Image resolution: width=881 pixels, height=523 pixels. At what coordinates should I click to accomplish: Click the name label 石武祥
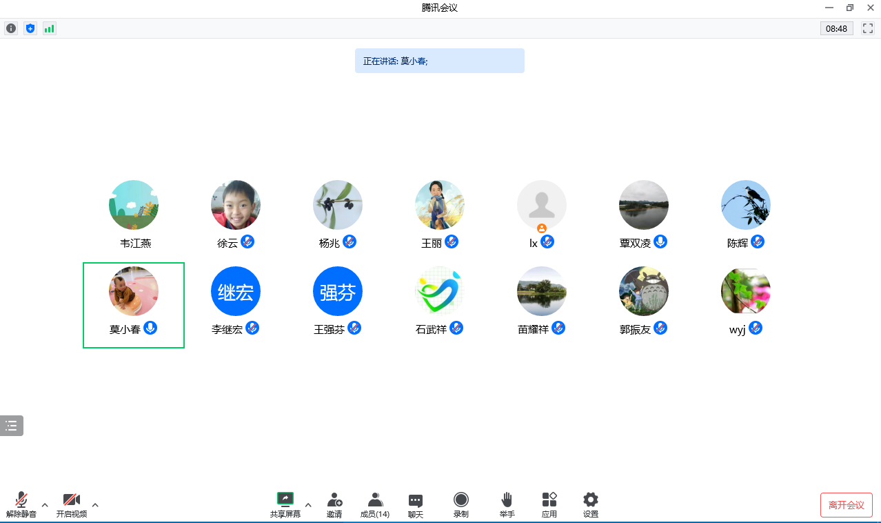pos(432,329)
